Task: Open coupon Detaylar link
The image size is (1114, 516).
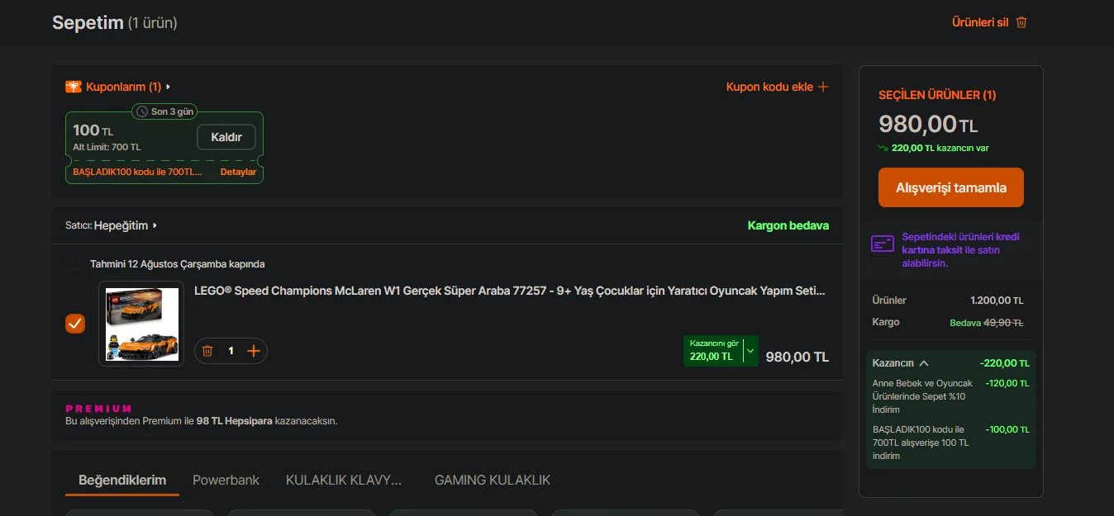Action: click(x=238, y=172)
